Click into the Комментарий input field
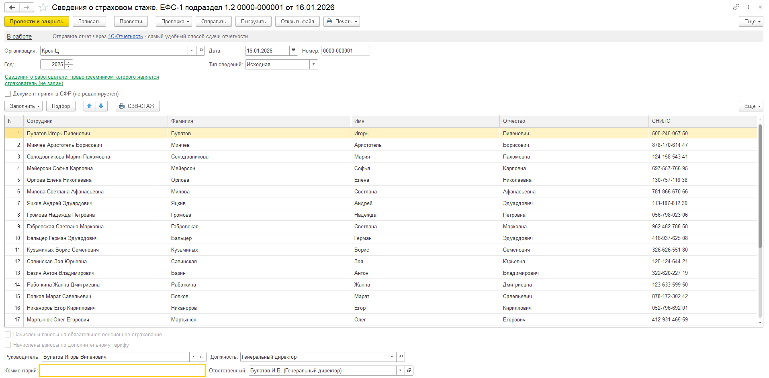 123,370
